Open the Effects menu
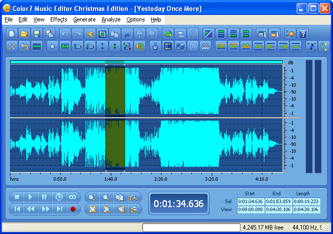The height and width of the screenshot is (234, 333). click(59, 19)
